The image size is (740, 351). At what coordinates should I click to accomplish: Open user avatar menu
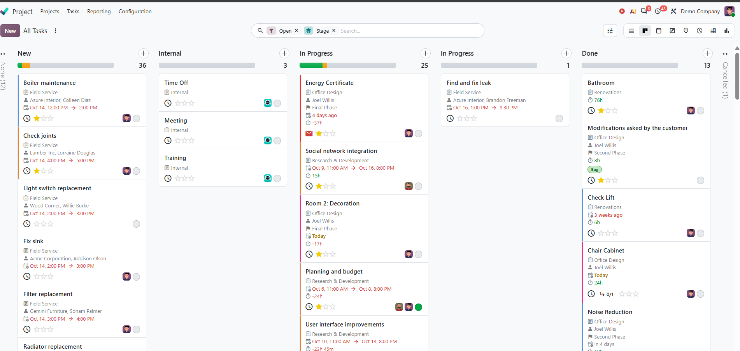coord(729,11)
